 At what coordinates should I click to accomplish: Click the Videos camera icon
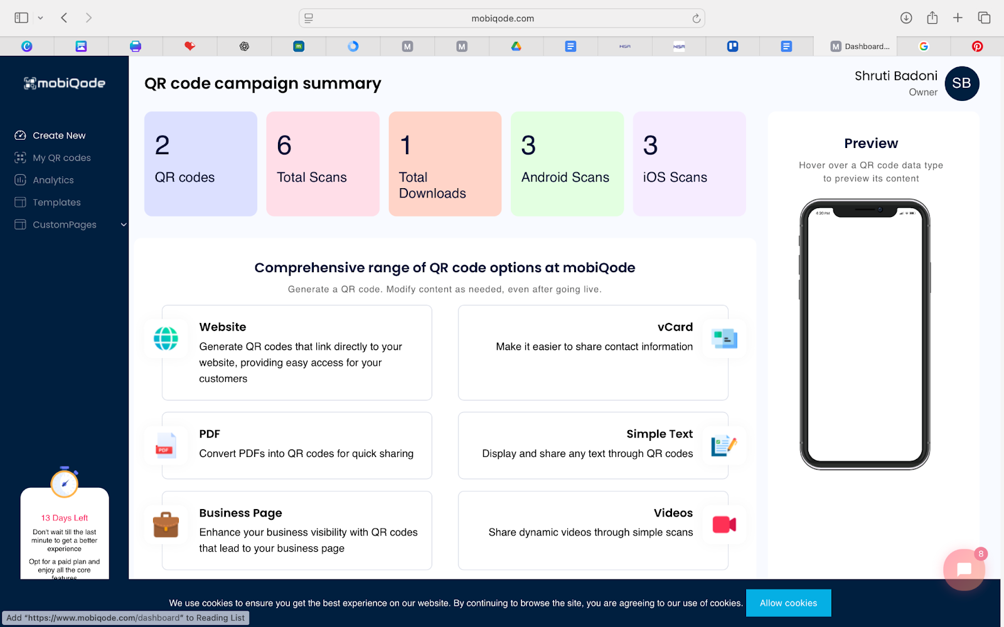click(724, 525)
